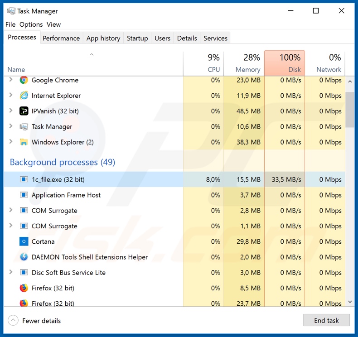Viewport: 358px width, 337px height.
Task: Click the Google Chrome process icon
Action: tap(24, 80)
